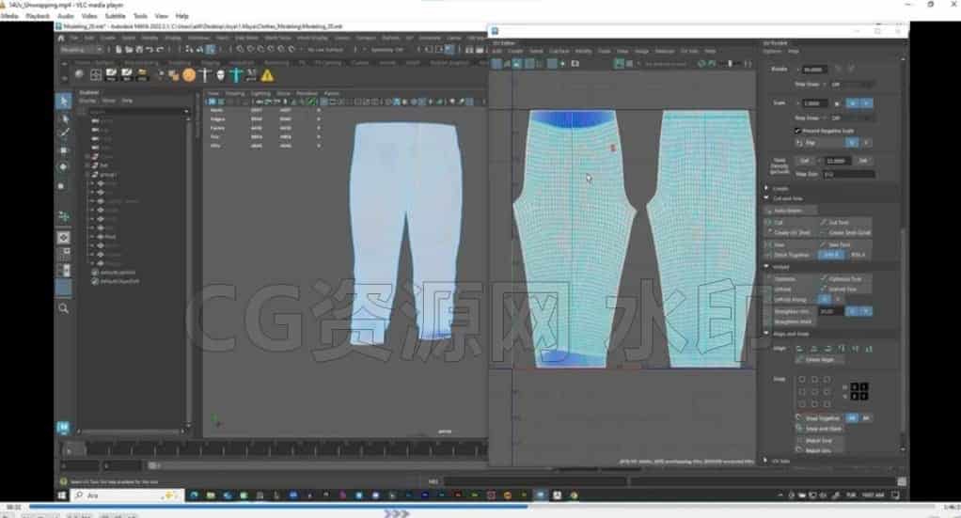Choose the Rotate tool in Maya toolbox

tap(63, 166)
